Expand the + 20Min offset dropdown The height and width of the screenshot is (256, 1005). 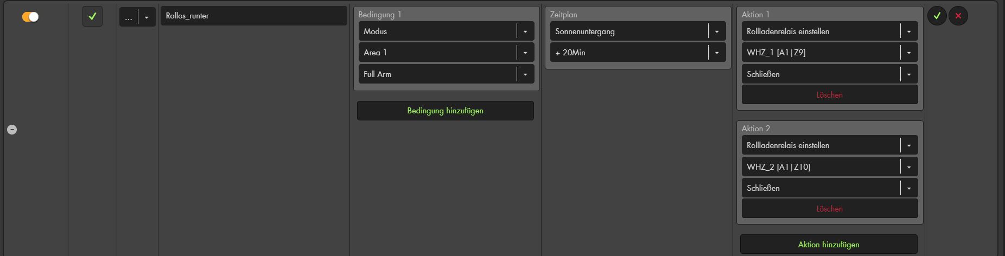(x=638, y=53)
